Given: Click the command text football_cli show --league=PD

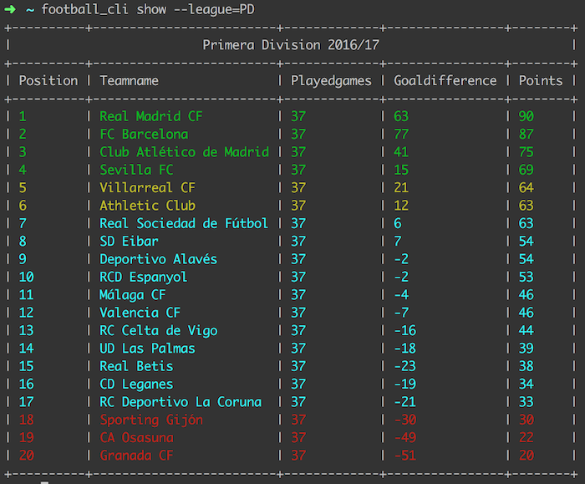Looking at the screenshot, I should tap(148, 9).
